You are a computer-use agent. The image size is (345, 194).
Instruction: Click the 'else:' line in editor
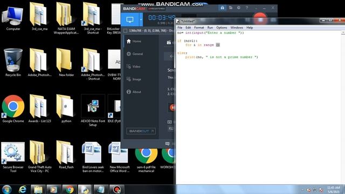pos(182,53)
